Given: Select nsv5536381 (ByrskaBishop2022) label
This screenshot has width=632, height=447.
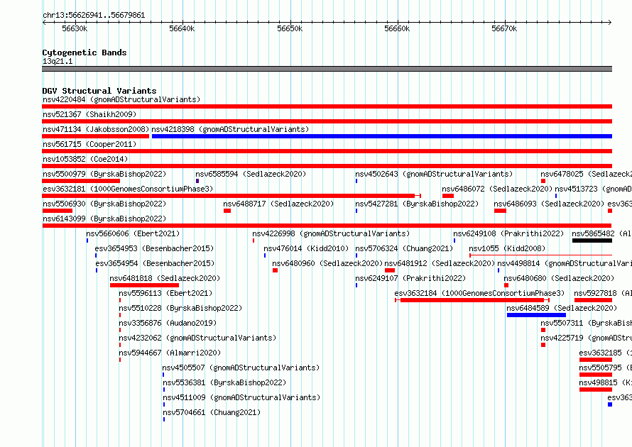Looking at the screenshot, I should click(x=224, y=382).
